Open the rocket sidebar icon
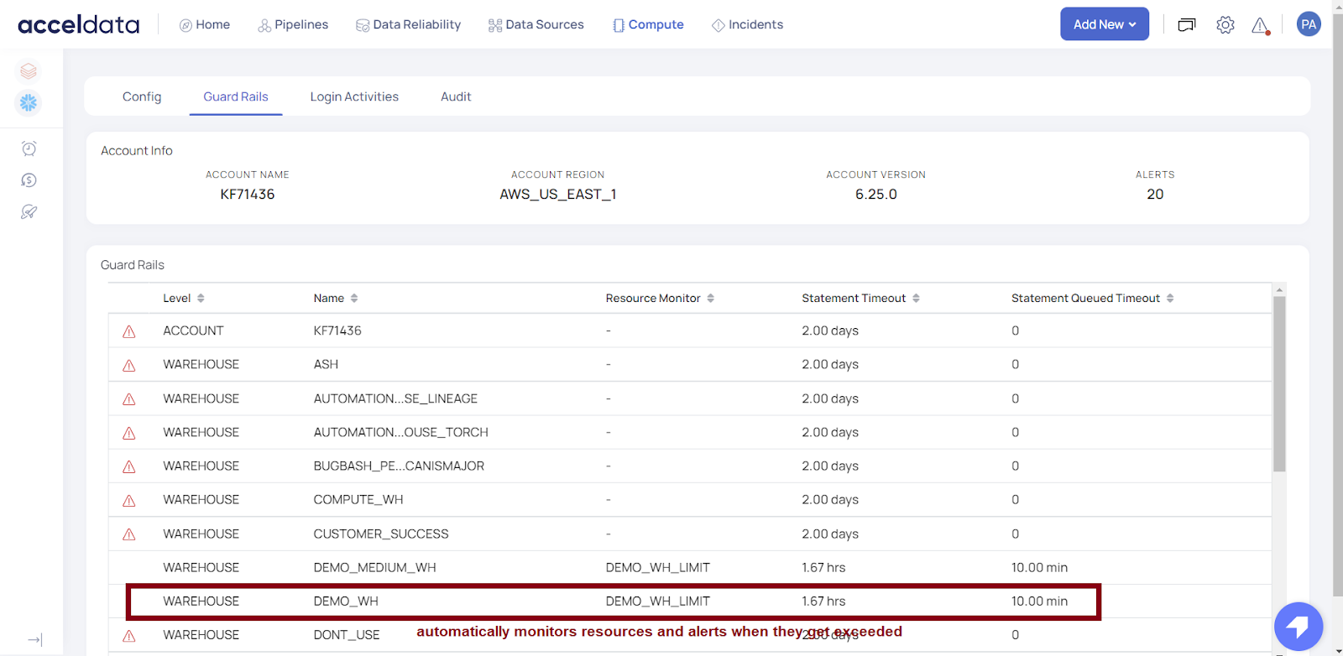Image resolution: width=1343 pixels, height=656 pixels. 29,212
